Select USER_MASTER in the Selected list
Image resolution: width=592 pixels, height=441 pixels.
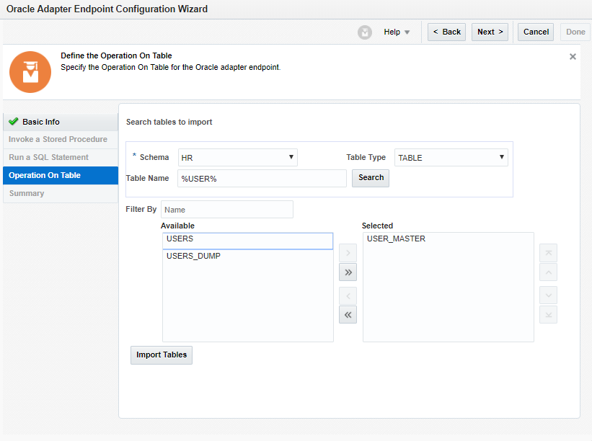[396, 239]
